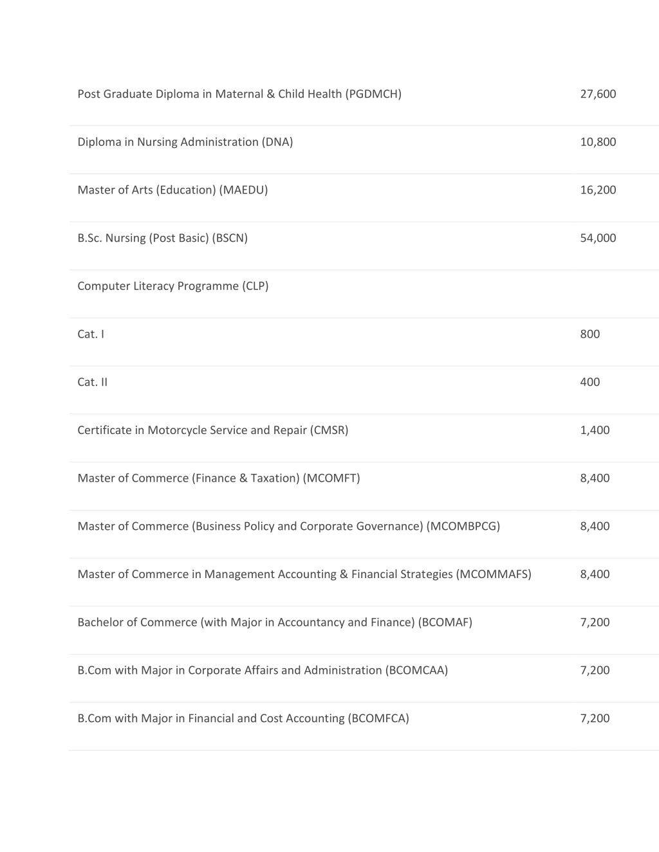Select Certificate in Motorcycle Service and Repair
This screenshot has height=852, width=659.
coord(213,430)
